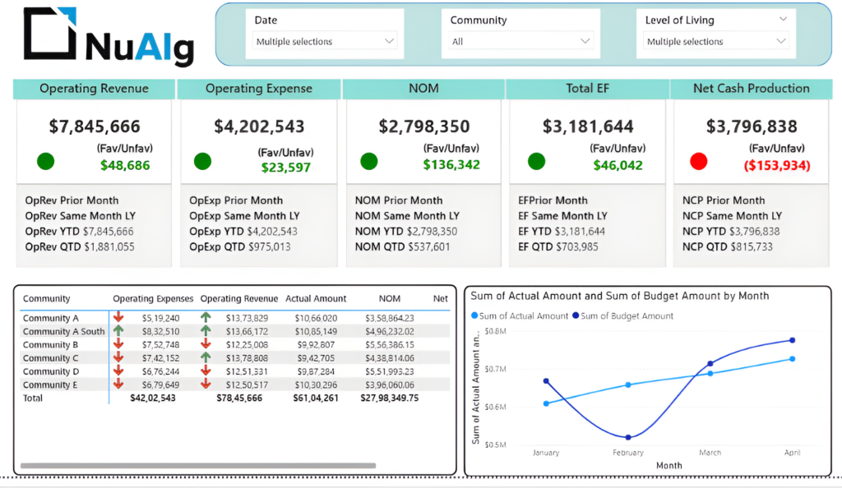842x488 pixels.
Task: Click Community E revenue down arrow
Action: pyautogui.click(x=206, y=384)
